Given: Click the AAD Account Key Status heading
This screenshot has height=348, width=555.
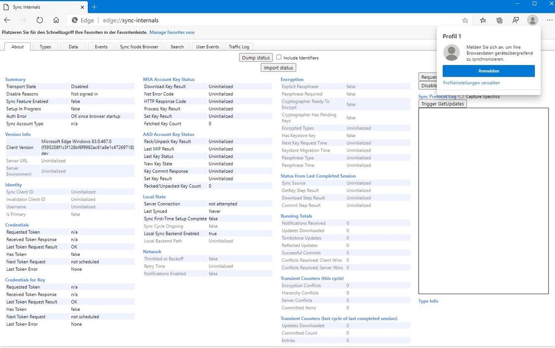Looking at the screenshot, I should (x=169, y=134).
